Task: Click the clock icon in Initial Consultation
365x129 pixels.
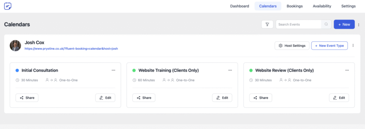Action: tap(17, 80)
